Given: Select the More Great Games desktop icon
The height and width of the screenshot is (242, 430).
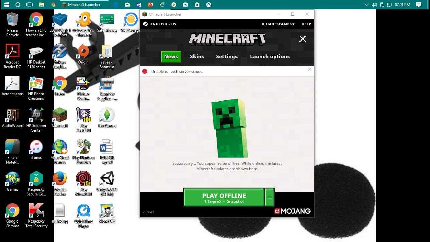Looking at the screenshot, I should coord(60,152).
